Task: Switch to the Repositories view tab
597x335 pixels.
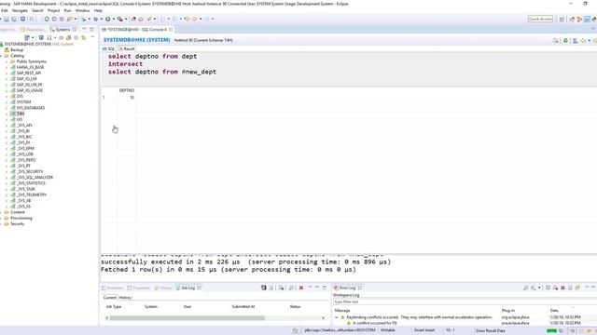Action: (34, 29)
